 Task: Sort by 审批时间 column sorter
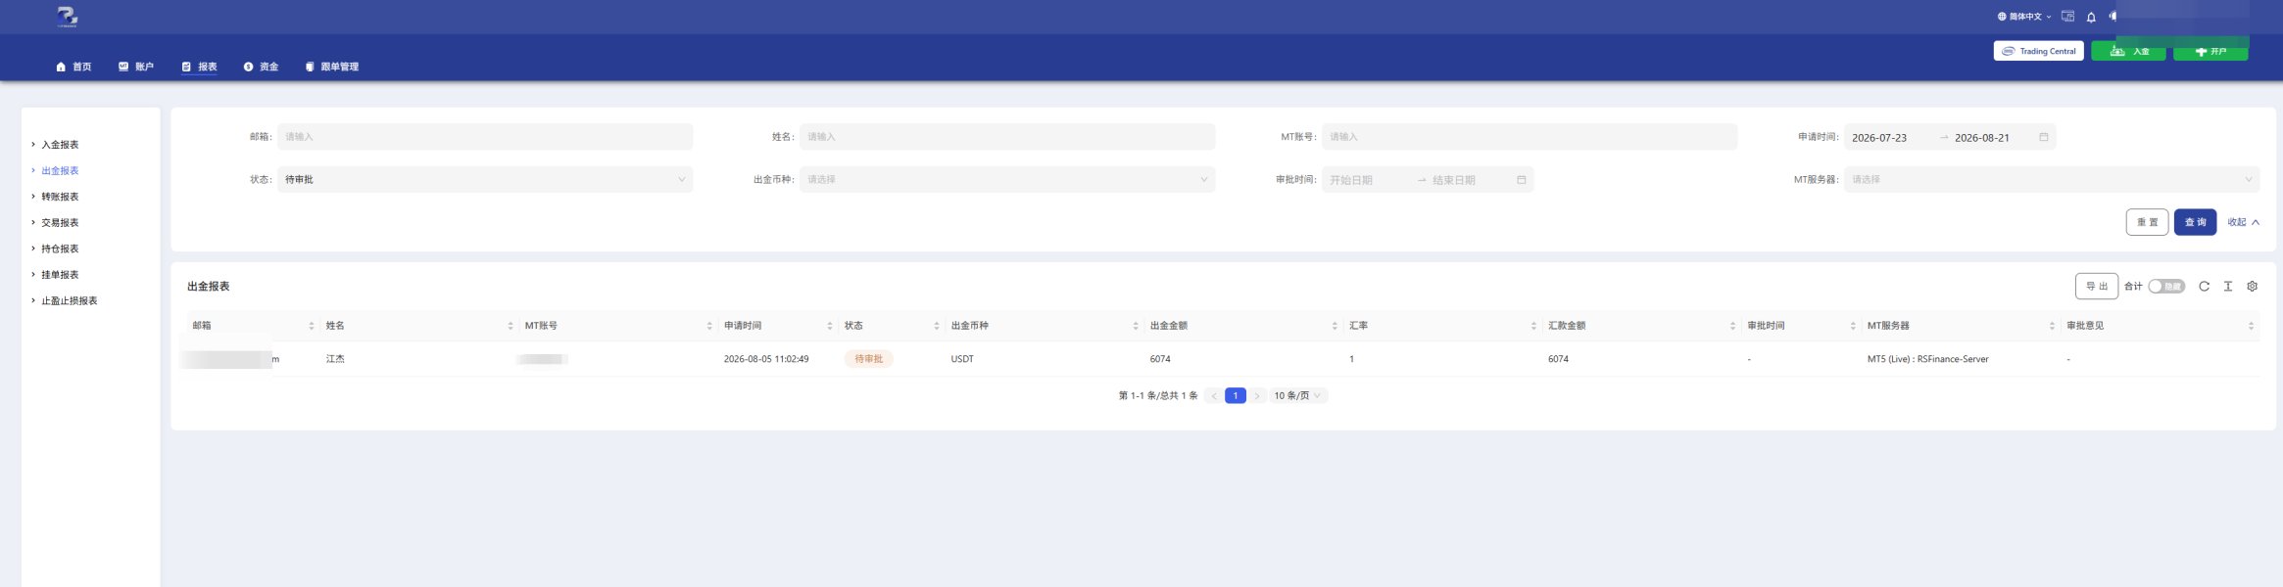(x=1853, y=326)
